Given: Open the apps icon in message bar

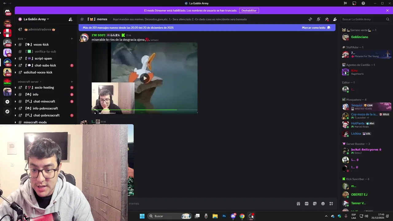Looking at the screenshot, I should [331, 204].
